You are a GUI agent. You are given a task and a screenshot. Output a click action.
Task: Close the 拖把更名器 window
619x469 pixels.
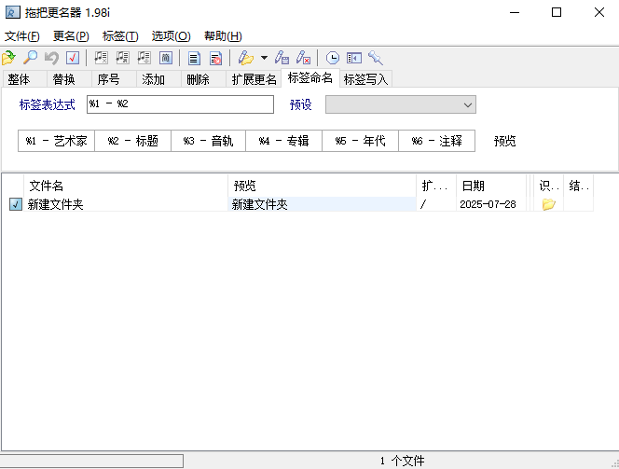tap(599, 13)
